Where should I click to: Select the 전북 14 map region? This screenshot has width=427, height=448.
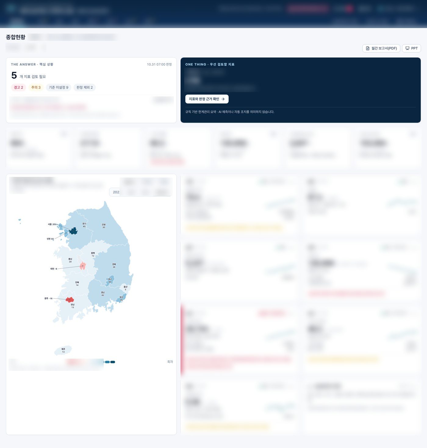pos(77,284)
